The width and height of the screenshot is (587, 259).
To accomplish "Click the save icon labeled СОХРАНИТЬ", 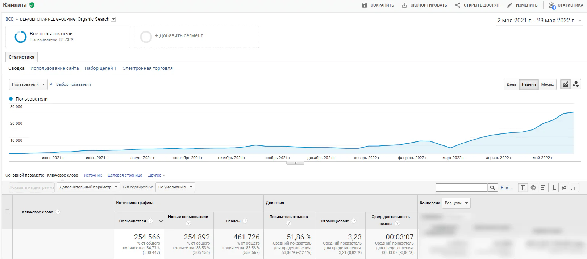I will (x=365, y=5).
